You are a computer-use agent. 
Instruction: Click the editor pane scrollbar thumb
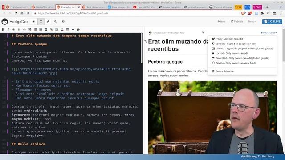point(142,48)
